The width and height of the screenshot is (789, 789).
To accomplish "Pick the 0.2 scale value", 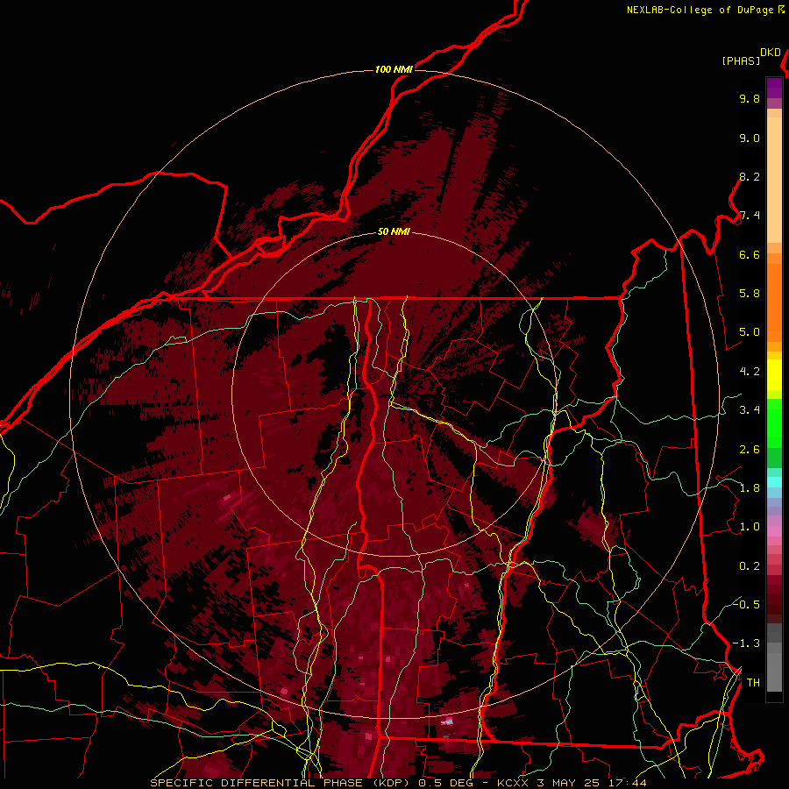I will (750, 566).
